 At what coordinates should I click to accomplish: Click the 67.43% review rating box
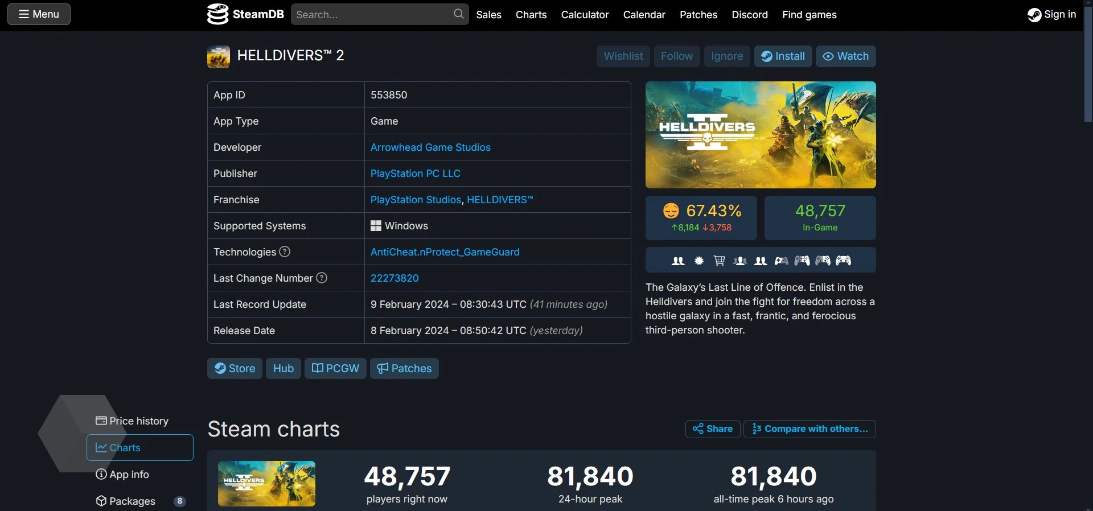click(701, 218)
